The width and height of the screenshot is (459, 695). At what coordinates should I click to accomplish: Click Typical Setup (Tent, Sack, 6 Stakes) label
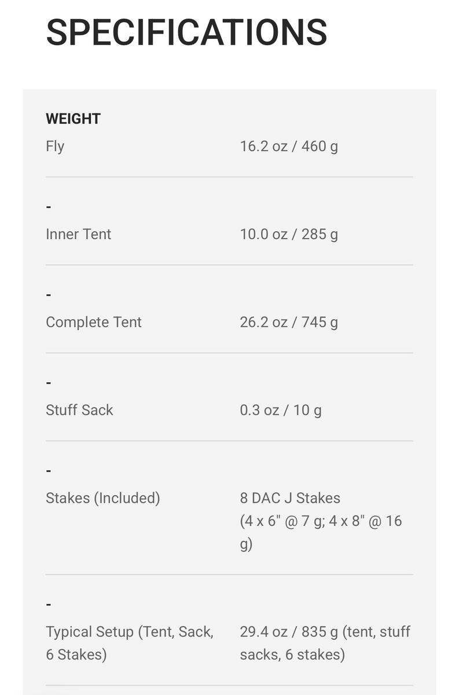[x=130, y=643]
